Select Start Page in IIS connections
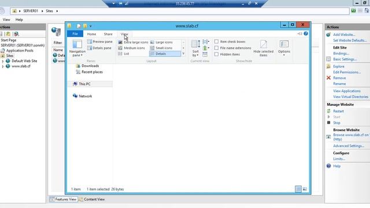Screen dimensions: 370x208 [x=9, y=40]
